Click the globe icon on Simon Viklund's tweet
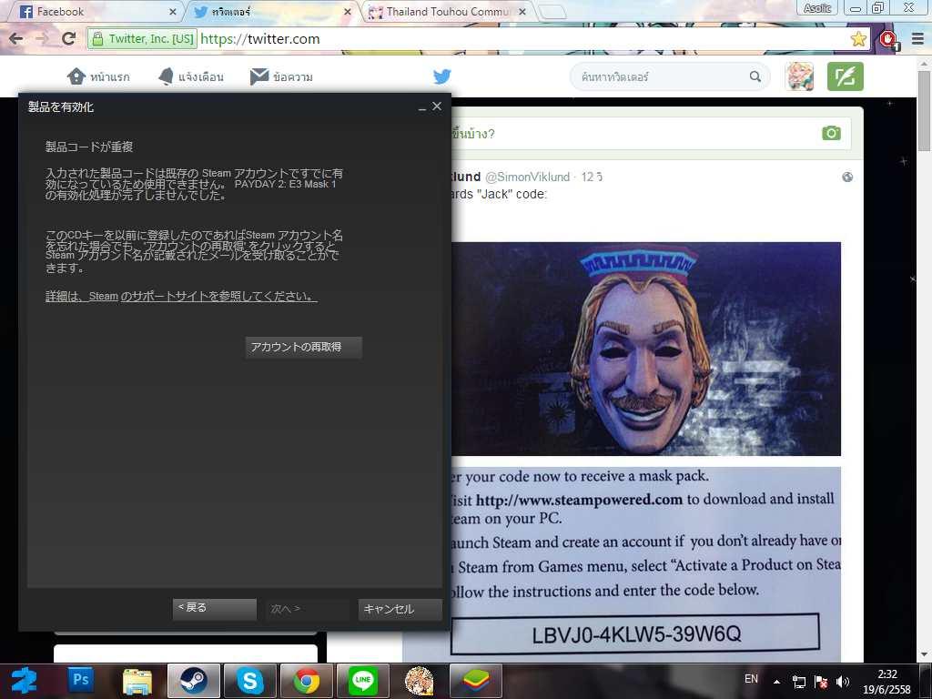The height and width of the screenshot is (699, 932). (847, 177)
